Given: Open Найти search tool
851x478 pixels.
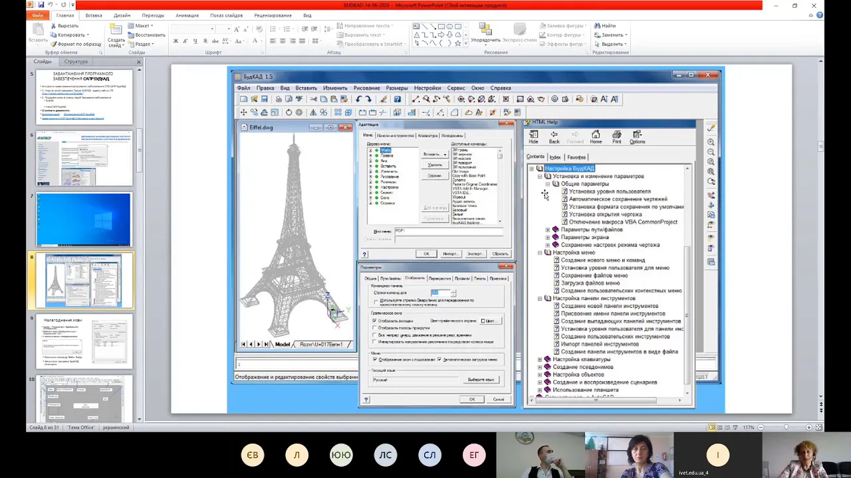Looking at the screenshot, I should [605, 26].
